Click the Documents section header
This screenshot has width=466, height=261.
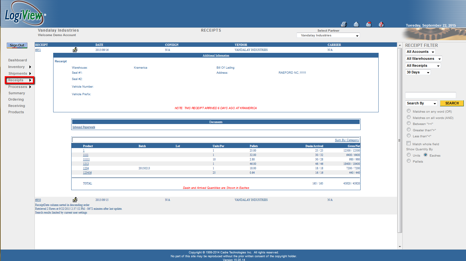pyautogui.click(x=216, y=122)
